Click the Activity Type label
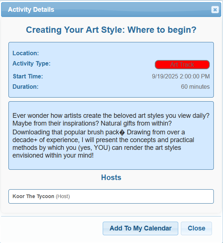The height and width of the screenshot is (243, 223). [x=32, y=64]
